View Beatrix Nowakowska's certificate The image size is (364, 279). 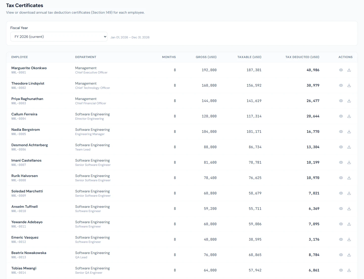[x=341, y=255]
